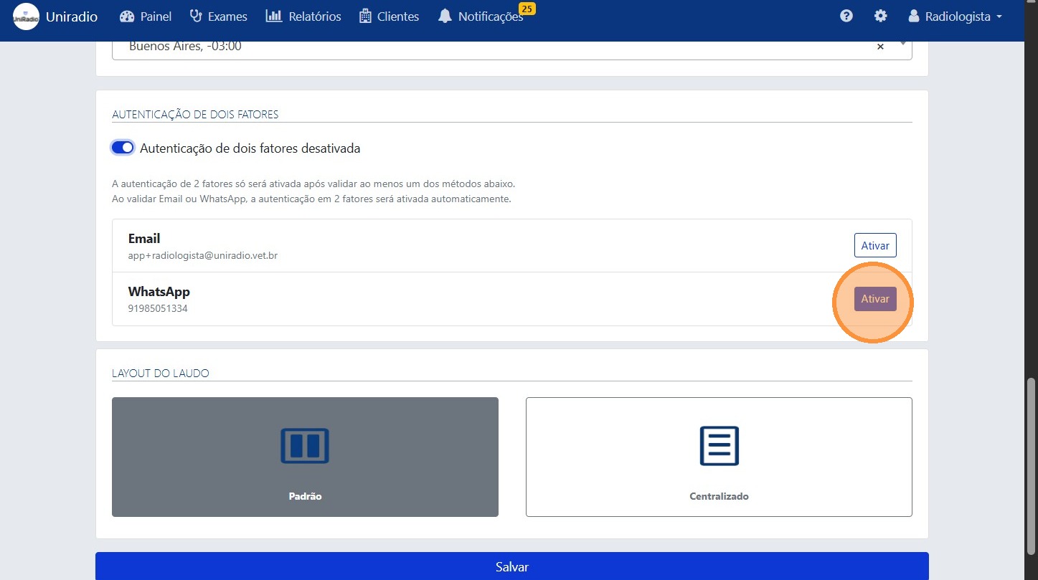Click the Clientes building icon
Image resolution: width=1038 pixels, height=580 pixels.
[365, 16]
